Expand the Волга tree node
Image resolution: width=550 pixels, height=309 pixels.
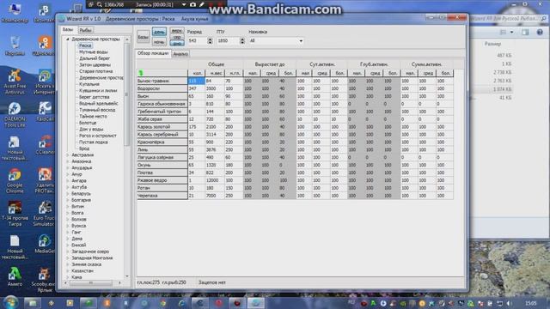[x=68, y=213]
